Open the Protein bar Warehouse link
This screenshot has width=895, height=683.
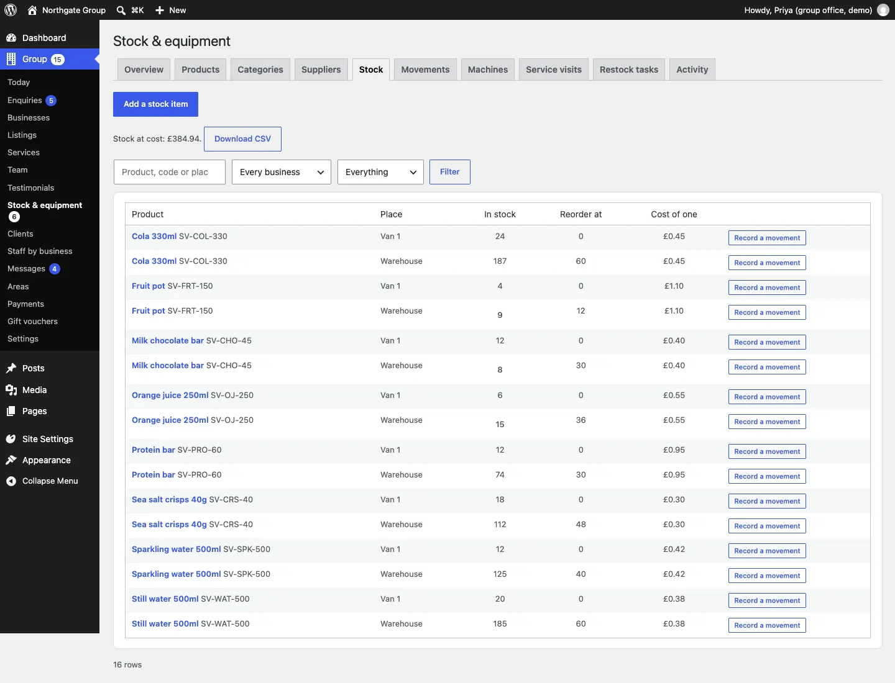(154, 475)
